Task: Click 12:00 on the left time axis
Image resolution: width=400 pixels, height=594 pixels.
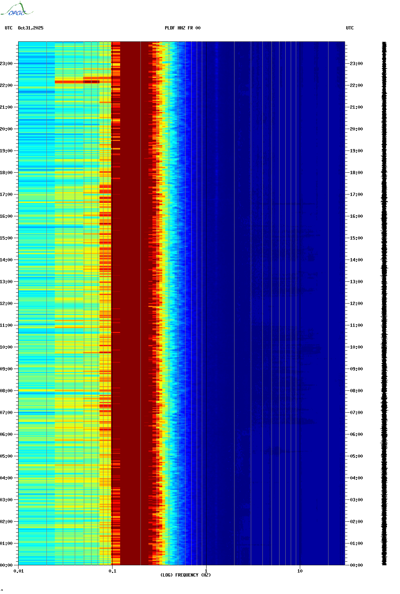Action: point(6,304)
